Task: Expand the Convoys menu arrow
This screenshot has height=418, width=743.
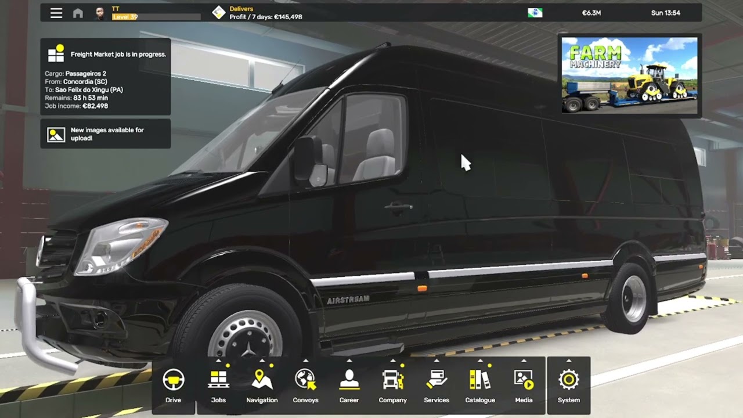Action: pyautogui.click(x=306, y=361)
